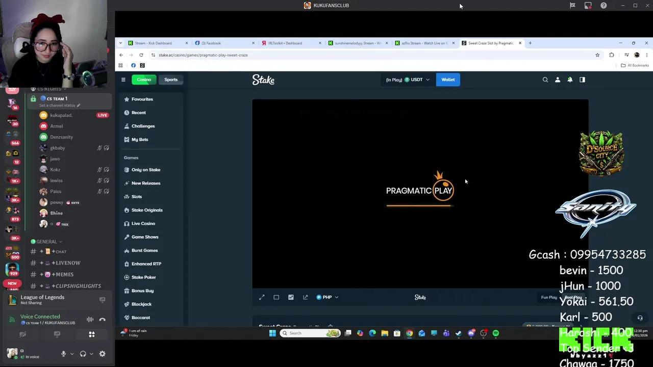Screen dimensions: 653x367
Task: Expand Discord microphone input options arrow
Action: (x=71, y=354)
